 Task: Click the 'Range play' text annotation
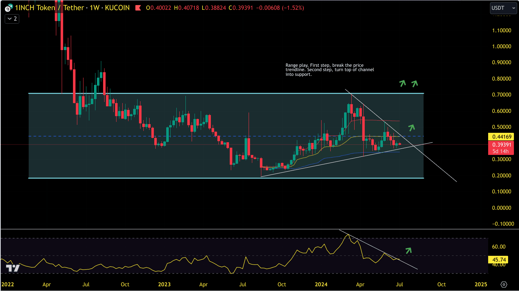click(x=330, y=70)
